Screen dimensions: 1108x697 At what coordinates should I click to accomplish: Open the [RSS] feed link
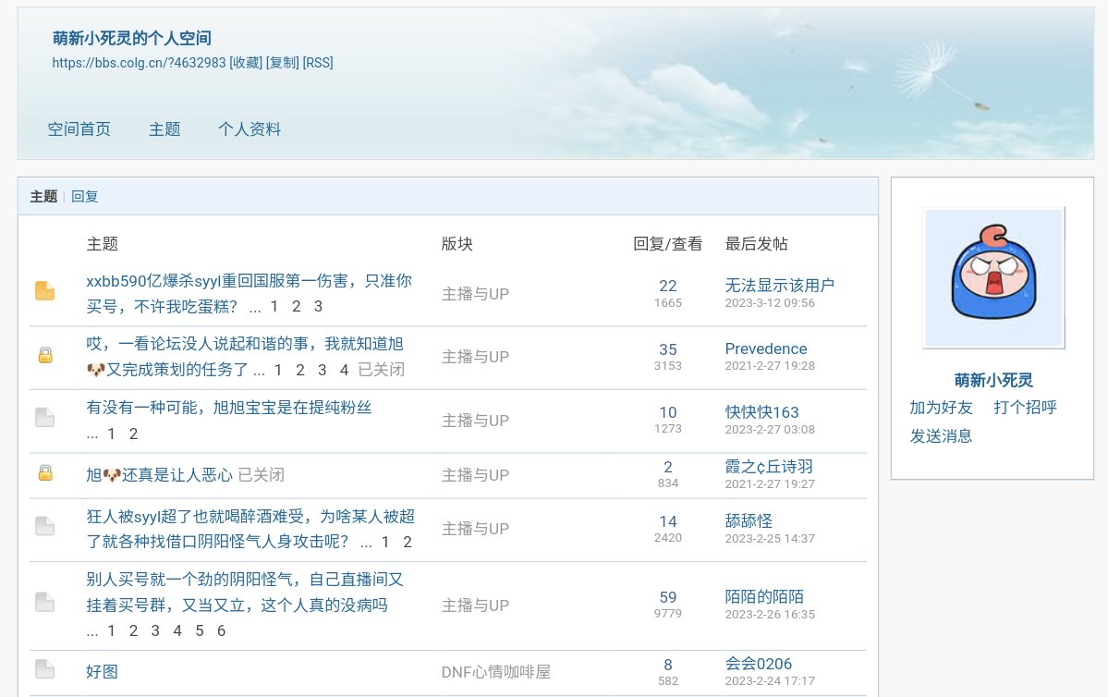tap(318, 63)
